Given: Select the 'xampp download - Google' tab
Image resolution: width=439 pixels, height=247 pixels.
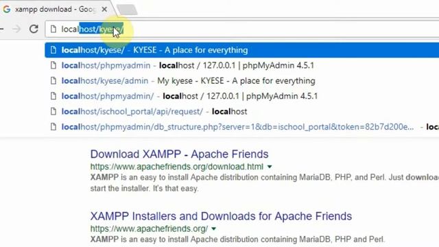Looking at the screenshot, I should (x=56, y=9).
